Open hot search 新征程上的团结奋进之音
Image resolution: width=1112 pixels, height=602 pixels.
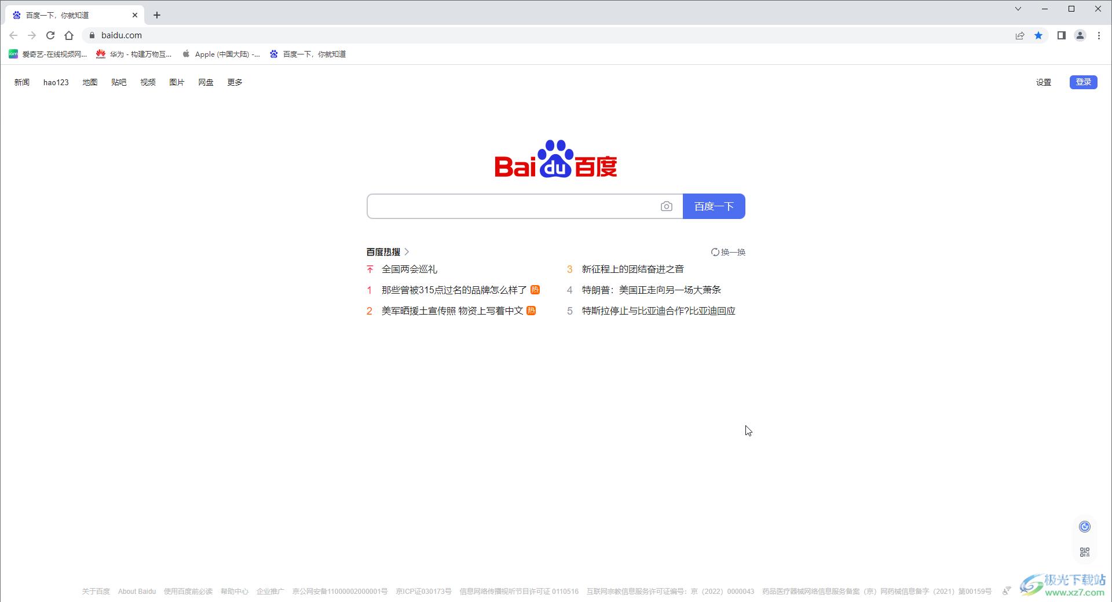632,269
